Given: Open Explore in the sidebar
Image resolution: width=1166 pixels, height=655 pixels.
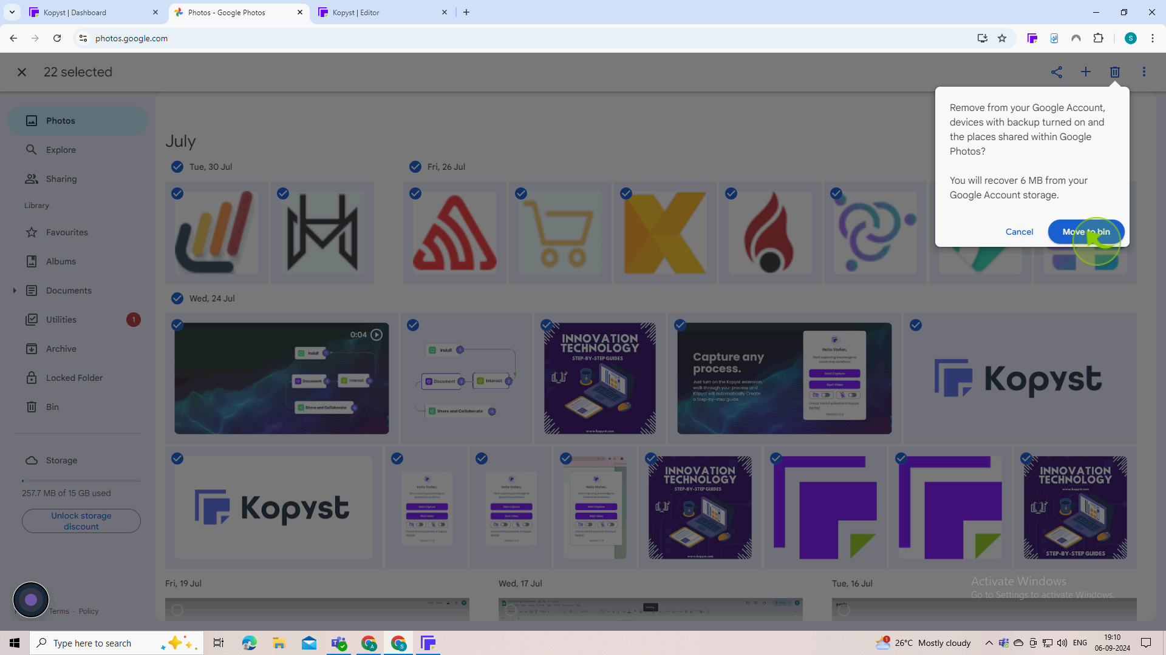Looking at the screenshot, I should [78, 150].
